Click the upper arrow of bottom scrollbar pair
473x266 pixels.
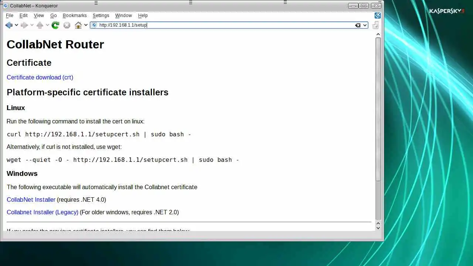[x=378, y=223]
